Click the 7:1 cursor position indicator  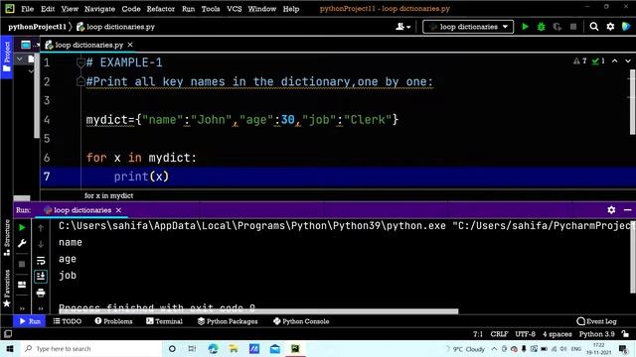(x=478, y=334)
